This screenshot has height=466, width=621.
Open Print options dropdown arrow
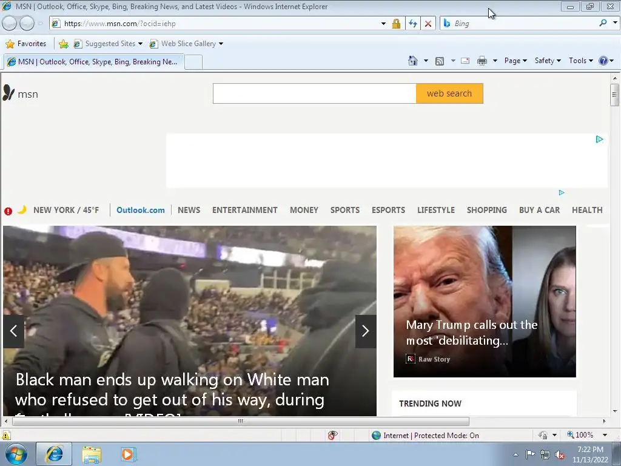(495, 61)
